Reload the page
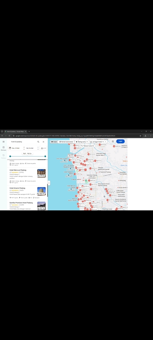 pos(9,136)
